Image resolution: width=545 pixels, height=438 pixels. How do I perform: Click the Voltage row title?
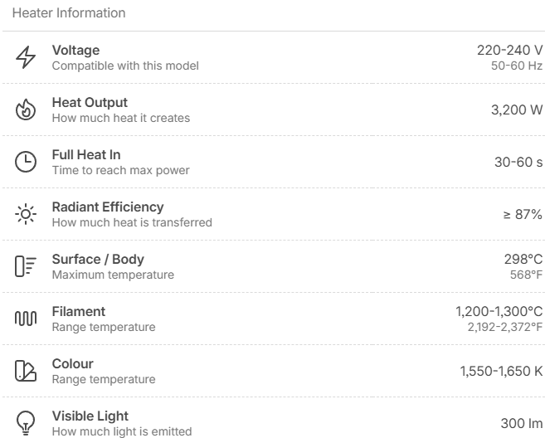(75, 51)
